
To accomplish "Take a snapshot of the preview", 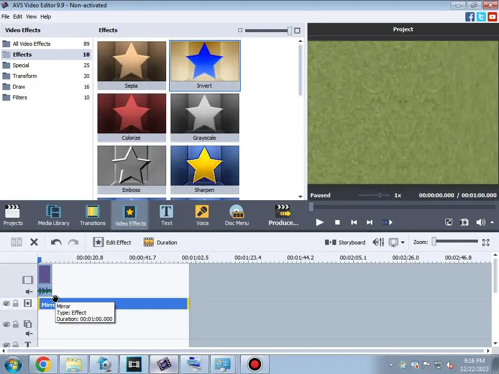I will [464, 222].
